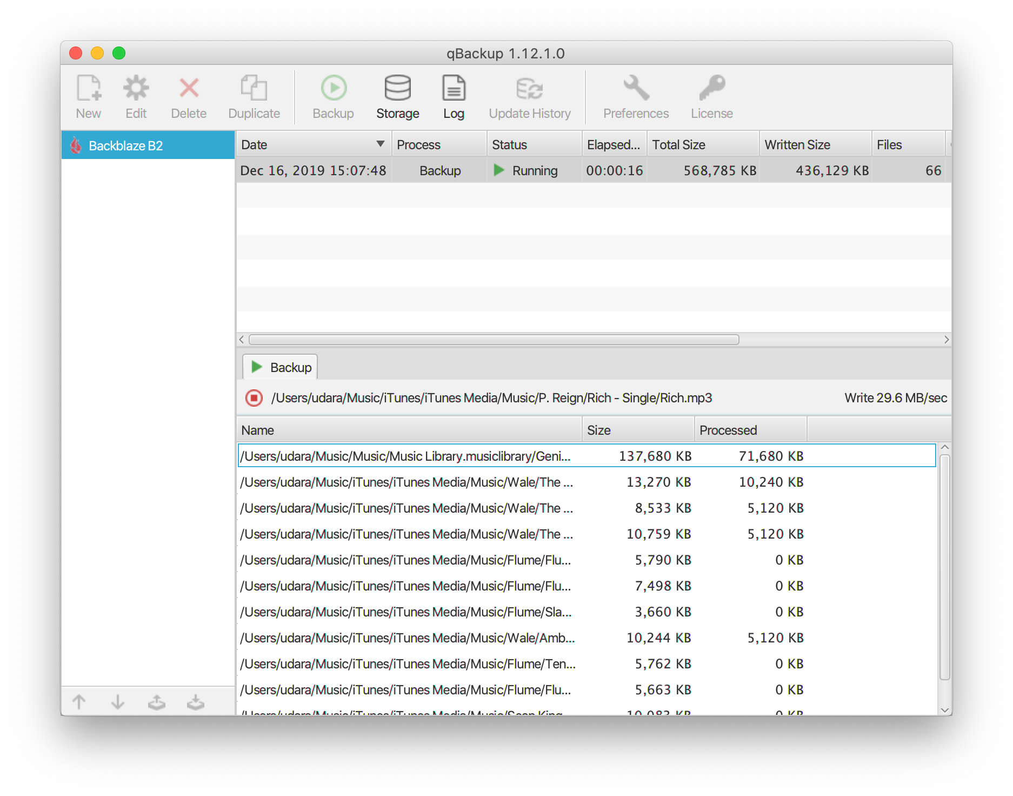
Task: Click the Written Size column header
Action: pyautogui.click(x=816, y=144)
